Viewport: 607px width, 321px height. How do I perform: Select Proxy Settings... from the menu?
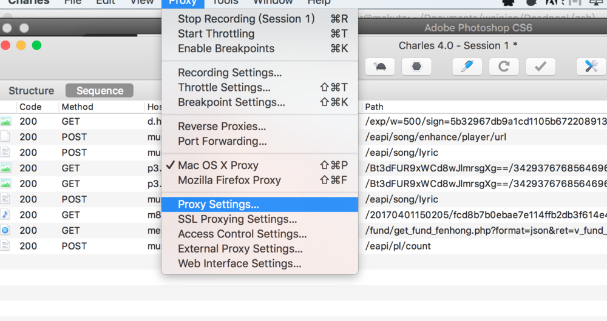[x=218, y=205]
